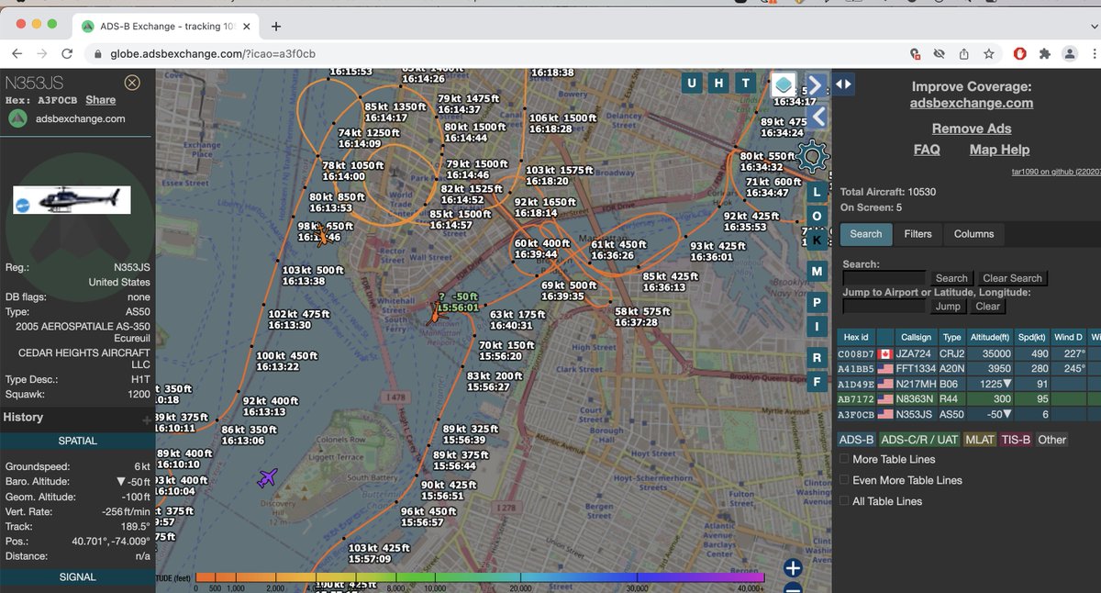Select the FFT1334 aircraft row

[x=969, y=368]
